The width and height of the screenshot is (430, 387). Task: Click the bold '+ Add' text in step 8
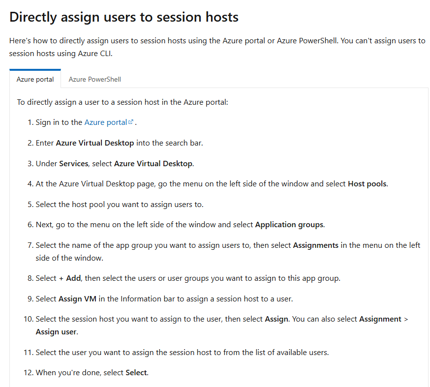(69, 278)
